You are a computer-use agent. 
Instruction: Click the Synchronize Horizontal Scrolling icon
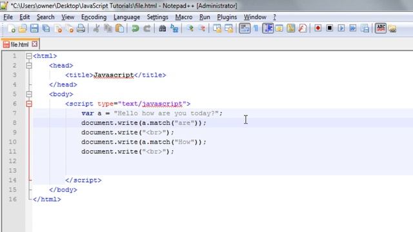point(228,28)
